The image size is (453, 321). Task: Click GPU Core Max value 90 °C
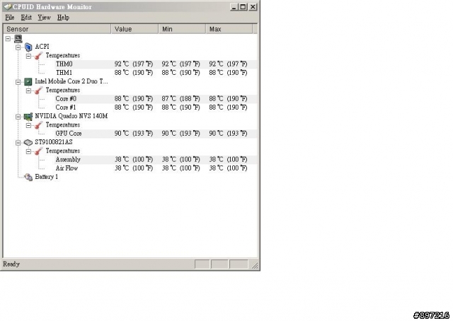[x=228, y=134]
